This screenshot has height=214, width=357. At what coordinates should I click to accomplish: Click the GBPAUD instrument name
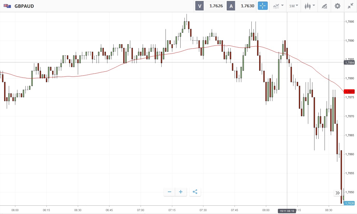point(24,6)
